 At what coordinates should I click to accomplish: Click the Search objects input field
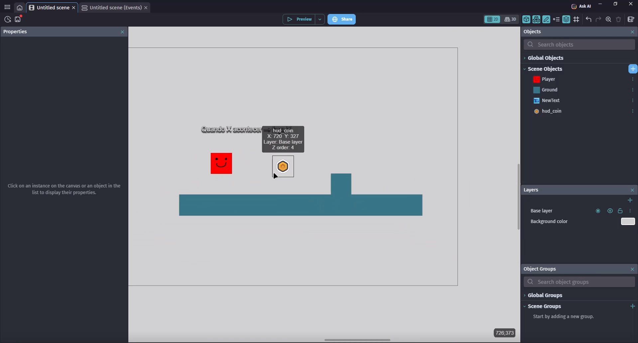(580, 45)
